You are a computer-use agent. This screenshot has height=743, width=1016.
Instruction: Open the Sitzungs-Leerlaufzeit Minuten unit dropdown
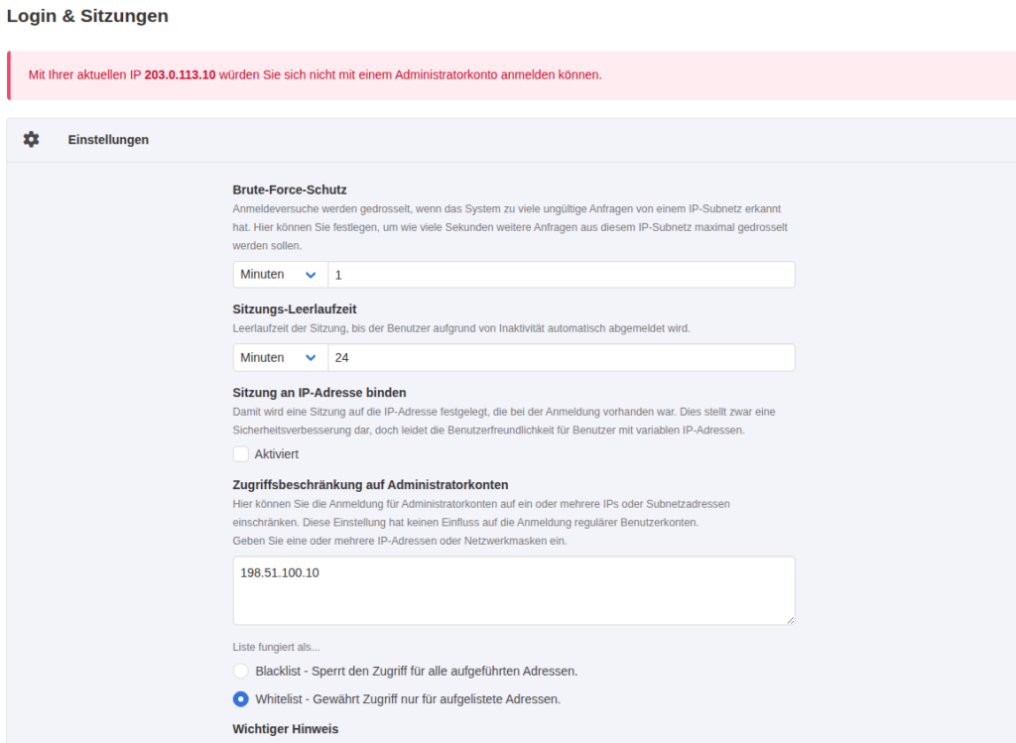[281, 357]
